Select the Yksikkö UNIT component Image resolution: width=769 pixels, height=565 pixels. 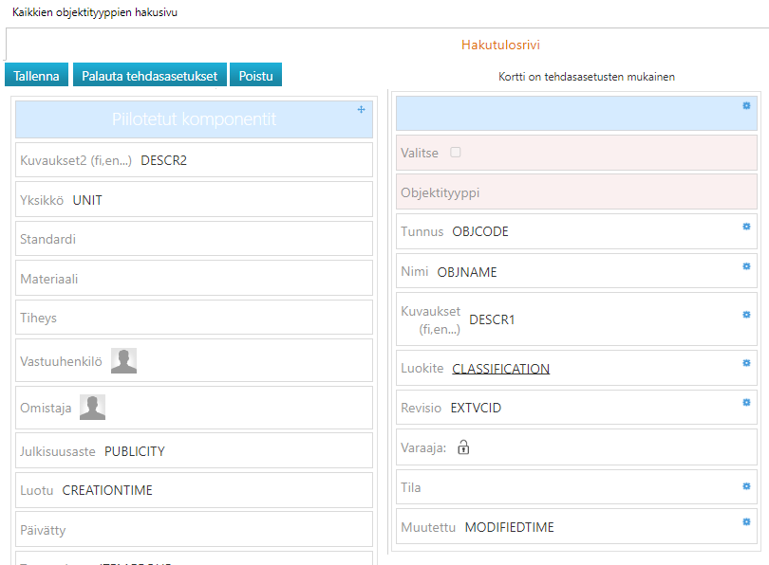(x=194, y=200)
